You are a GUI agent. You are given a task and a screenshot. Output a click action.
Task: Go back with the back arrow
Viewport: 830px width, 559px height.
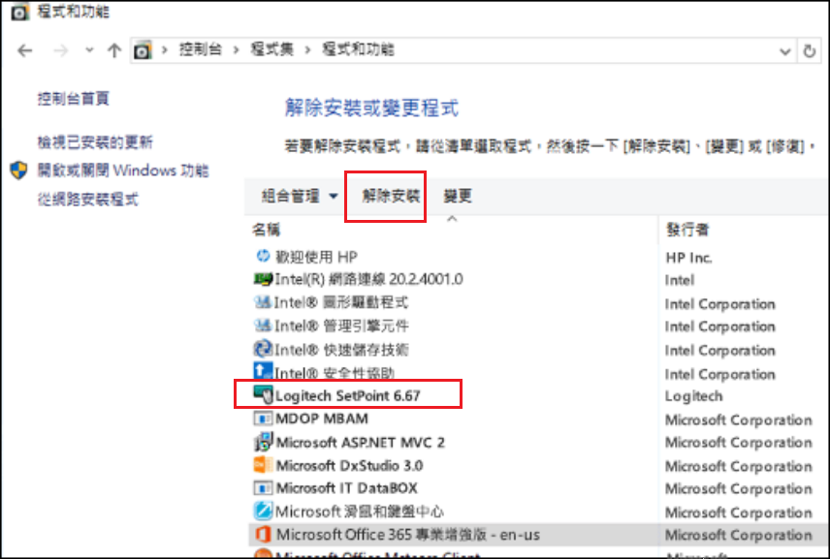[25, 50]
